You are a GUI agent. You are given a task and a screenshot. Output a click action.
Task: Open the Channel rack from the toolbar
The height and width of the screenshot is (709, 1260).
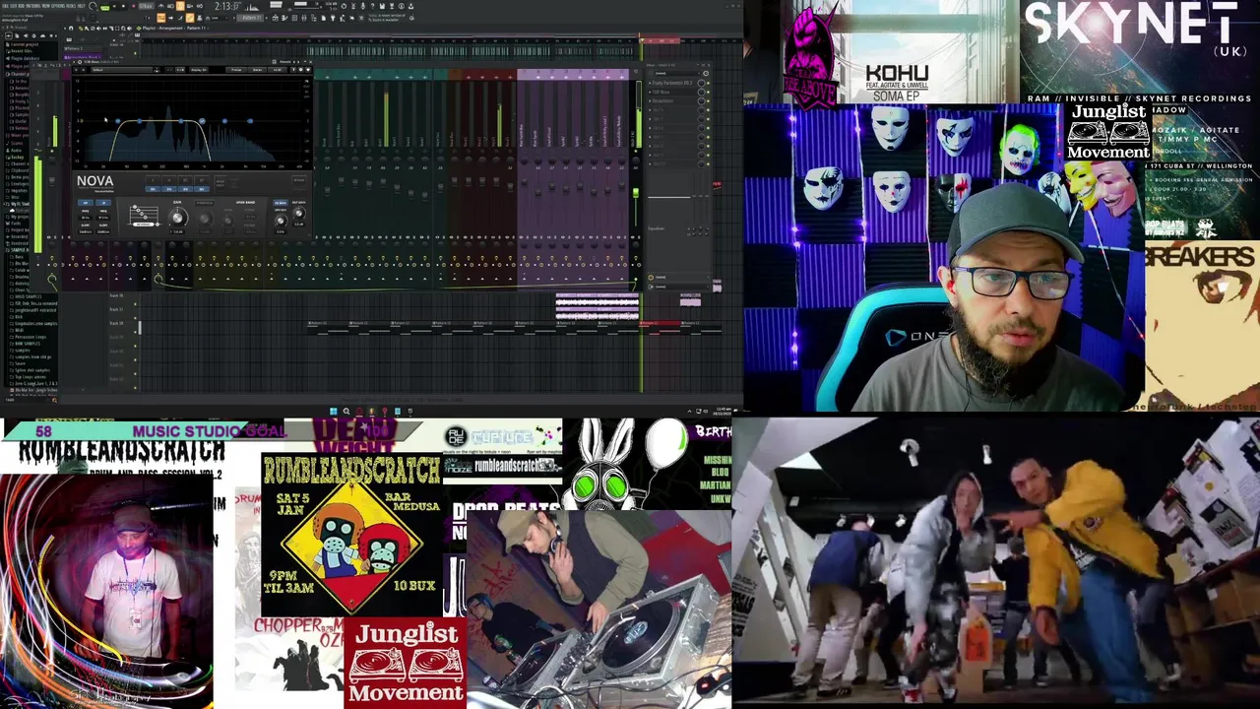[294, 18]
